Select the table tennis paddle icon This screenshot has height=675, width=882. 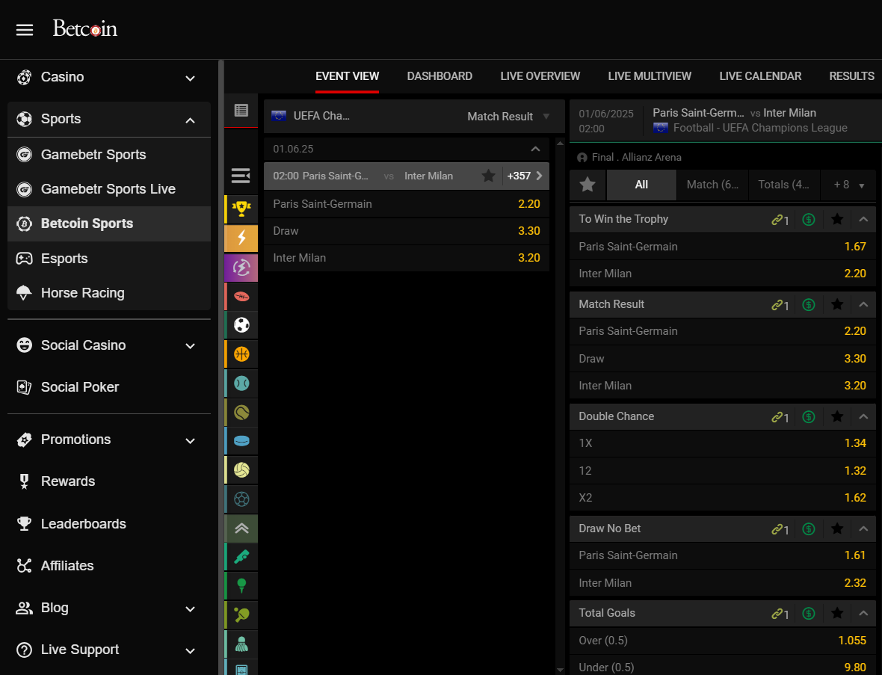coord(241,614)
